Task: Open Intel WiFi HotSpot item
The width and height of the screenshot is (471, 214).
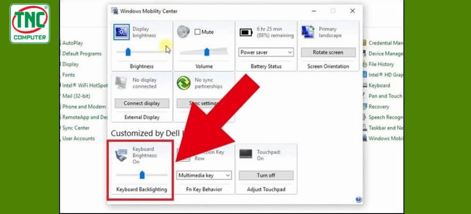Action: pos(85,86)
